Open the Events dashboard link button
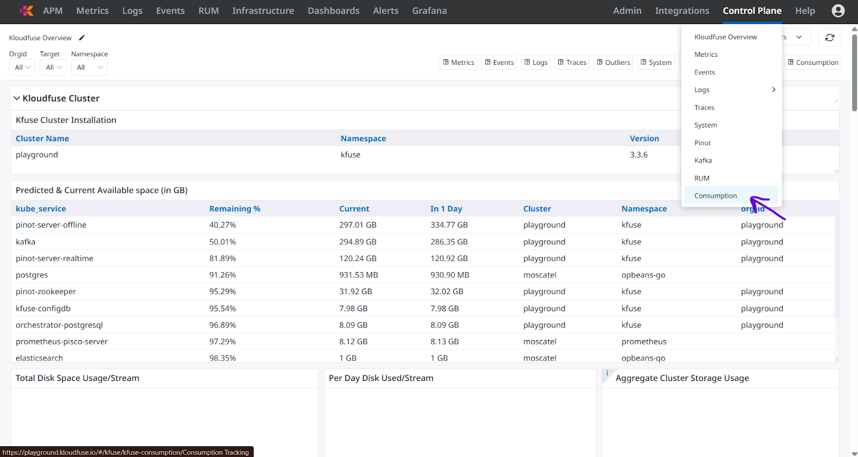Viewport: 858px width, 457px height. [x=499, y=63]
